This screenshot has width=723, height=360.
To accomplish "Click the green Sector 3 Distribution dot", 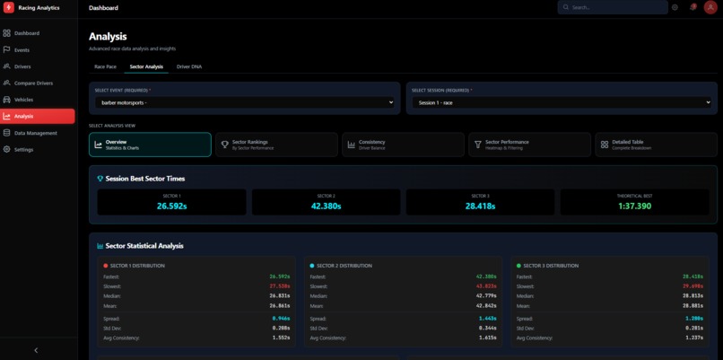I will click(x=518, y=266).
